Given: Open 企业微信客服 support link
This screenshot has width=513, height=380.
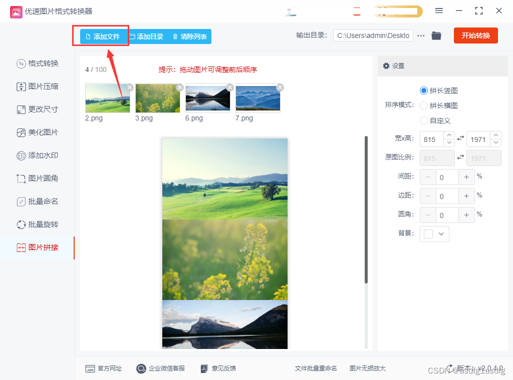Looking at the screenshot, I should 161,368.
